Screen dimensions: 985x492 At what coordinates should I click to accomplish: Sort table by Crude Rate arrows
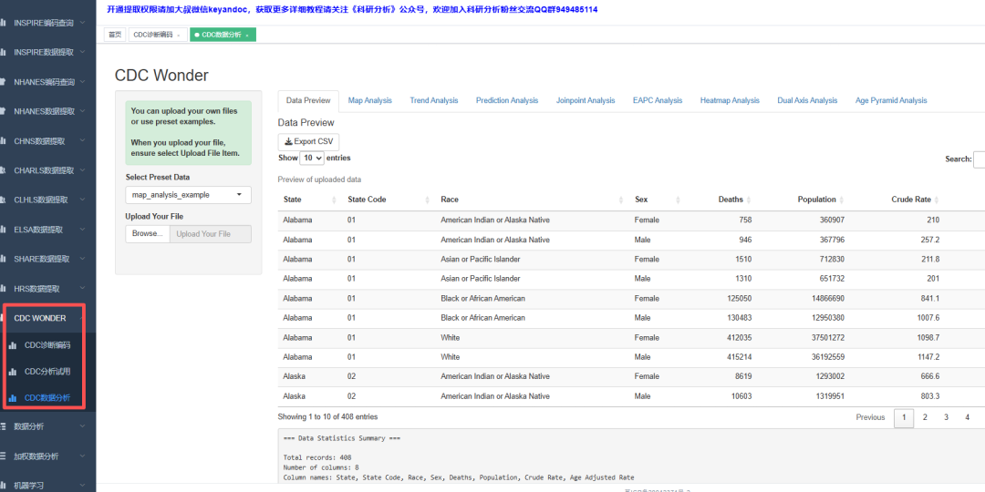937,200
